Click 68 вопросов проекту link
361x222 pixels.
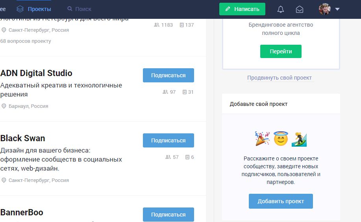[26, 41]
